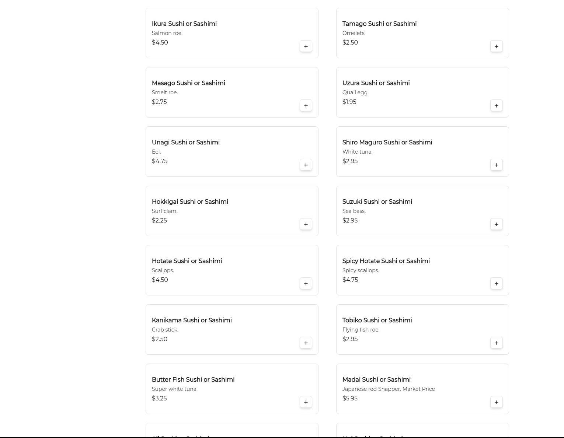Add Hokkigai surf clam sushi
Viewport: 564px width, 438px height.
coord(306,224)
